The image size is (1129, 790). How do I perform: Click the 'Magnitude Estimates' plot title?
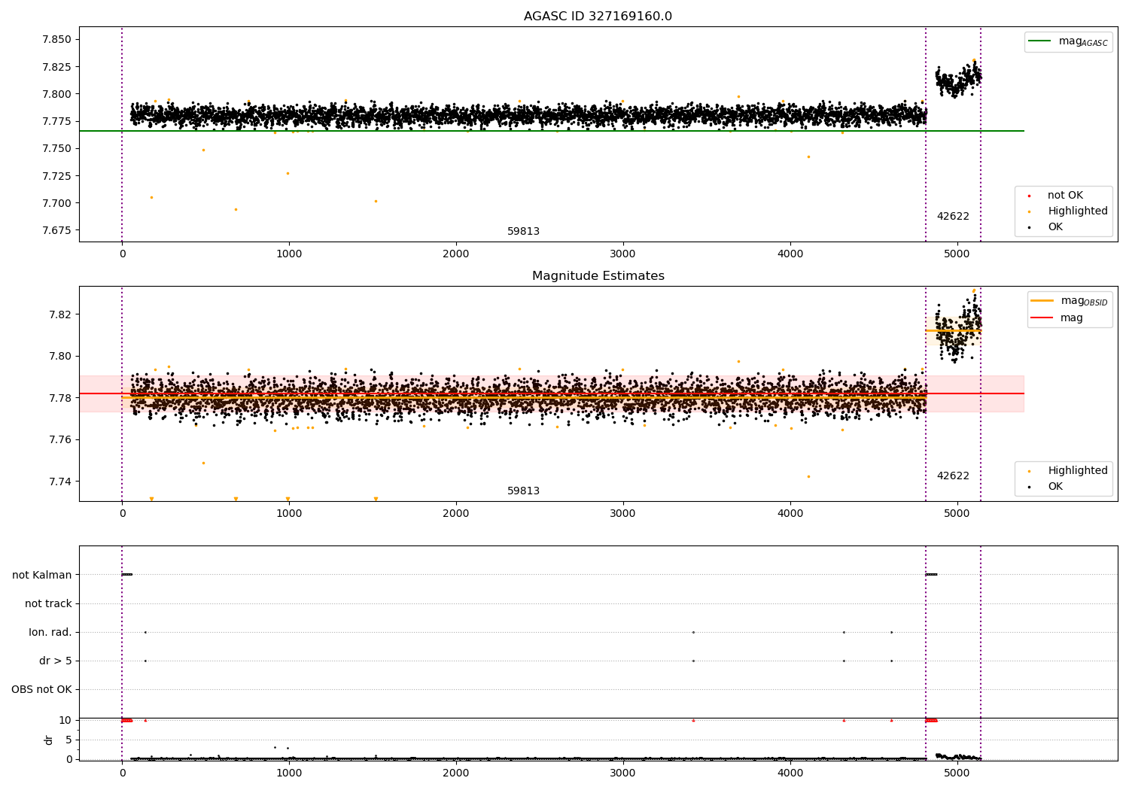[598, 276]
